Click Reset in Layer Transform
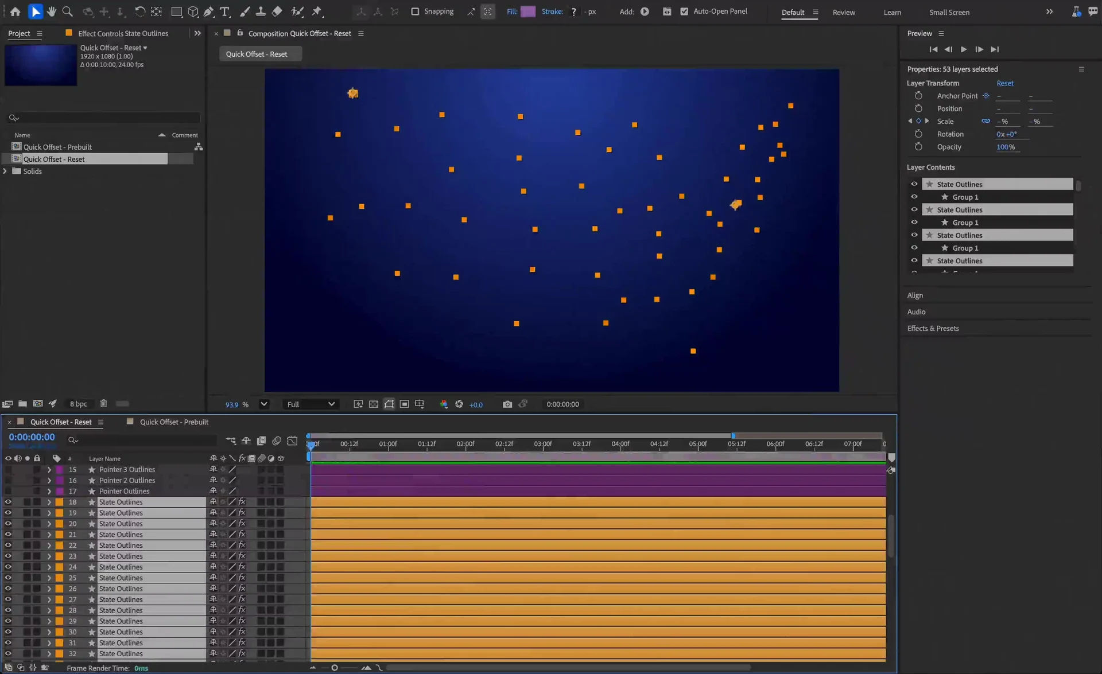This screenshot has height=674, width=1102. click(1005, 83)
